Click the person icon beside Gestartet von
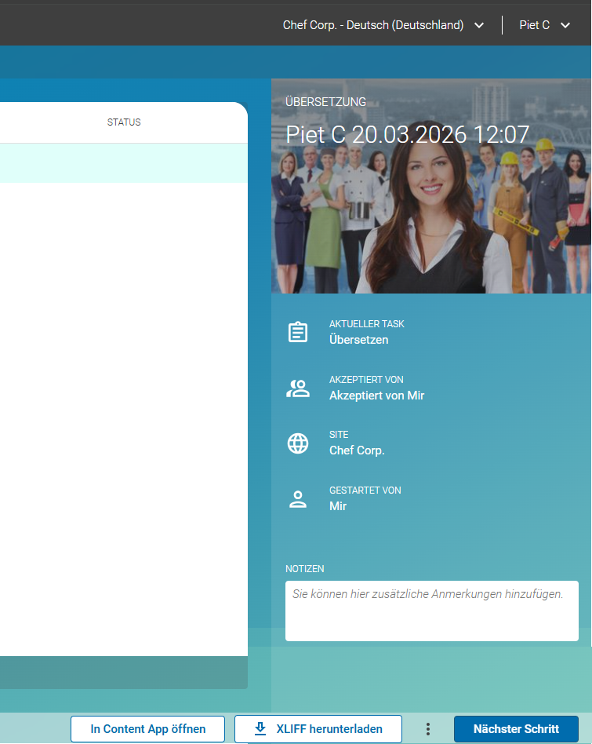592x744 pixels. tap(298, 499)
